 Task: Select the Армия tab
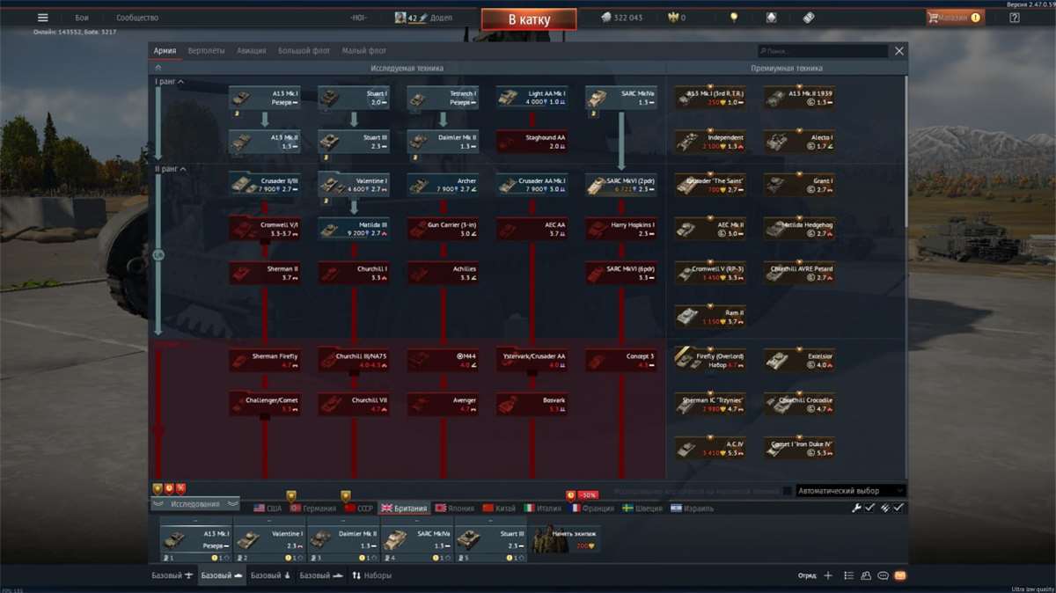(x=165, y=51)
